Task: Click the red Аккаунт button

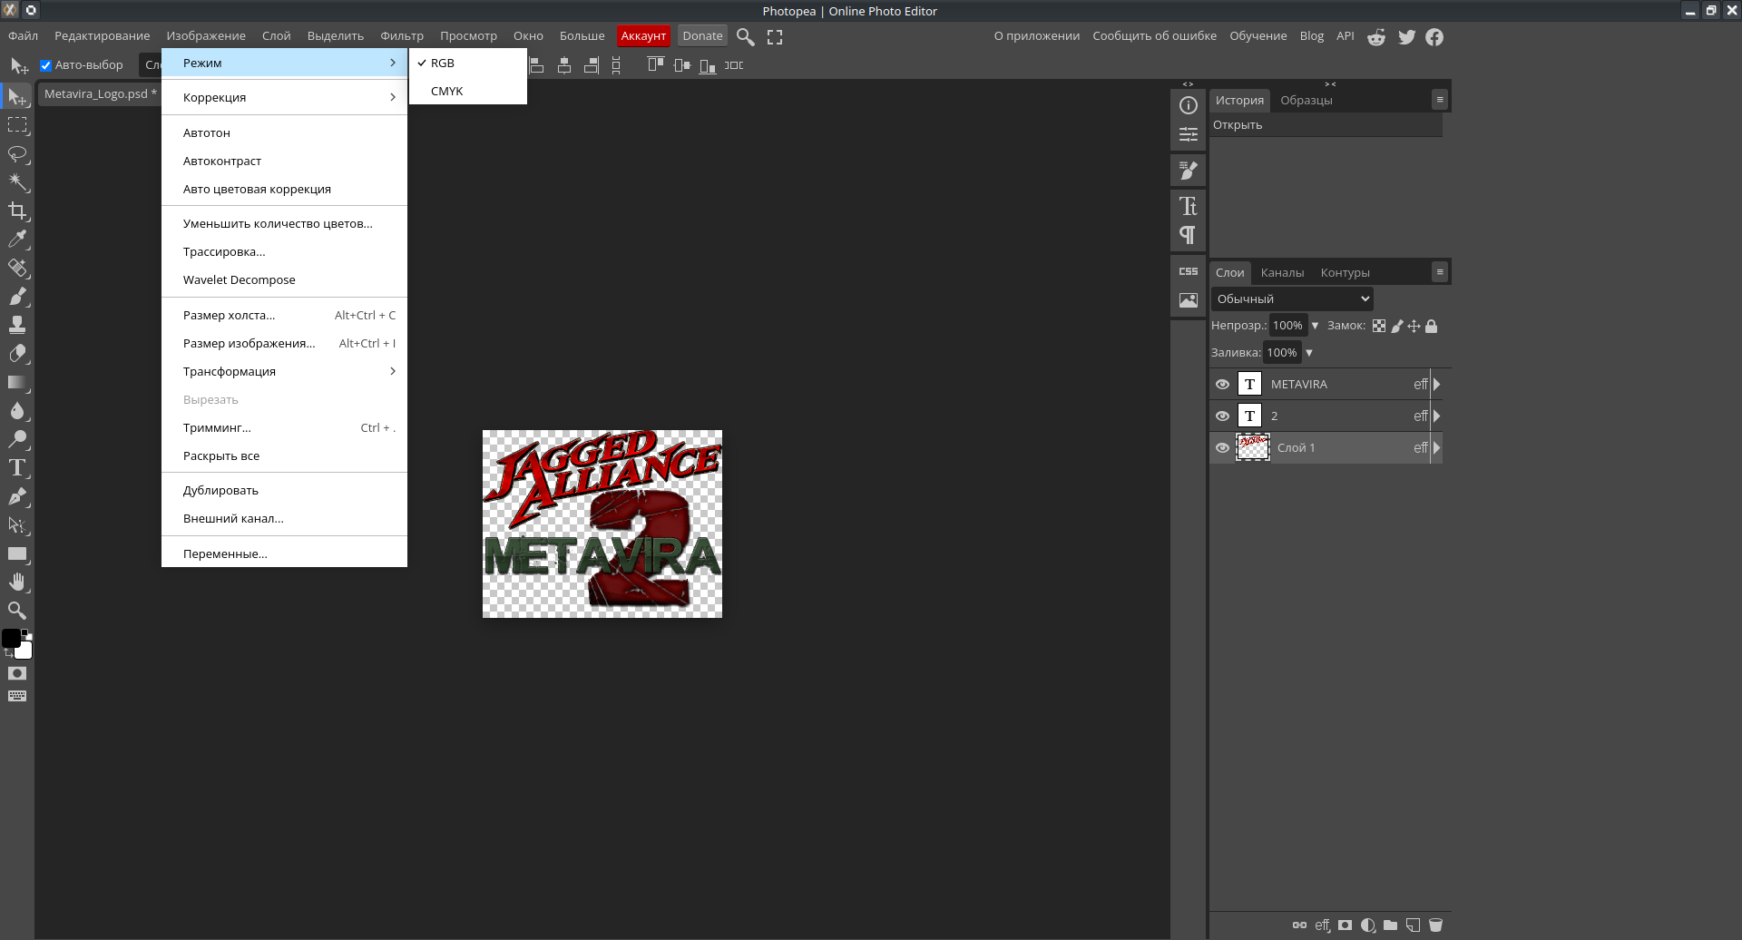Action: [643, 36]
